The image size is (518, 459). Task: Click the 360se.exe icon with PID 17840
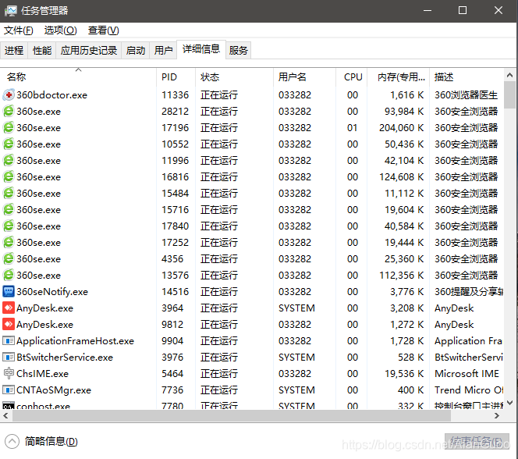(x=9, y=226)
